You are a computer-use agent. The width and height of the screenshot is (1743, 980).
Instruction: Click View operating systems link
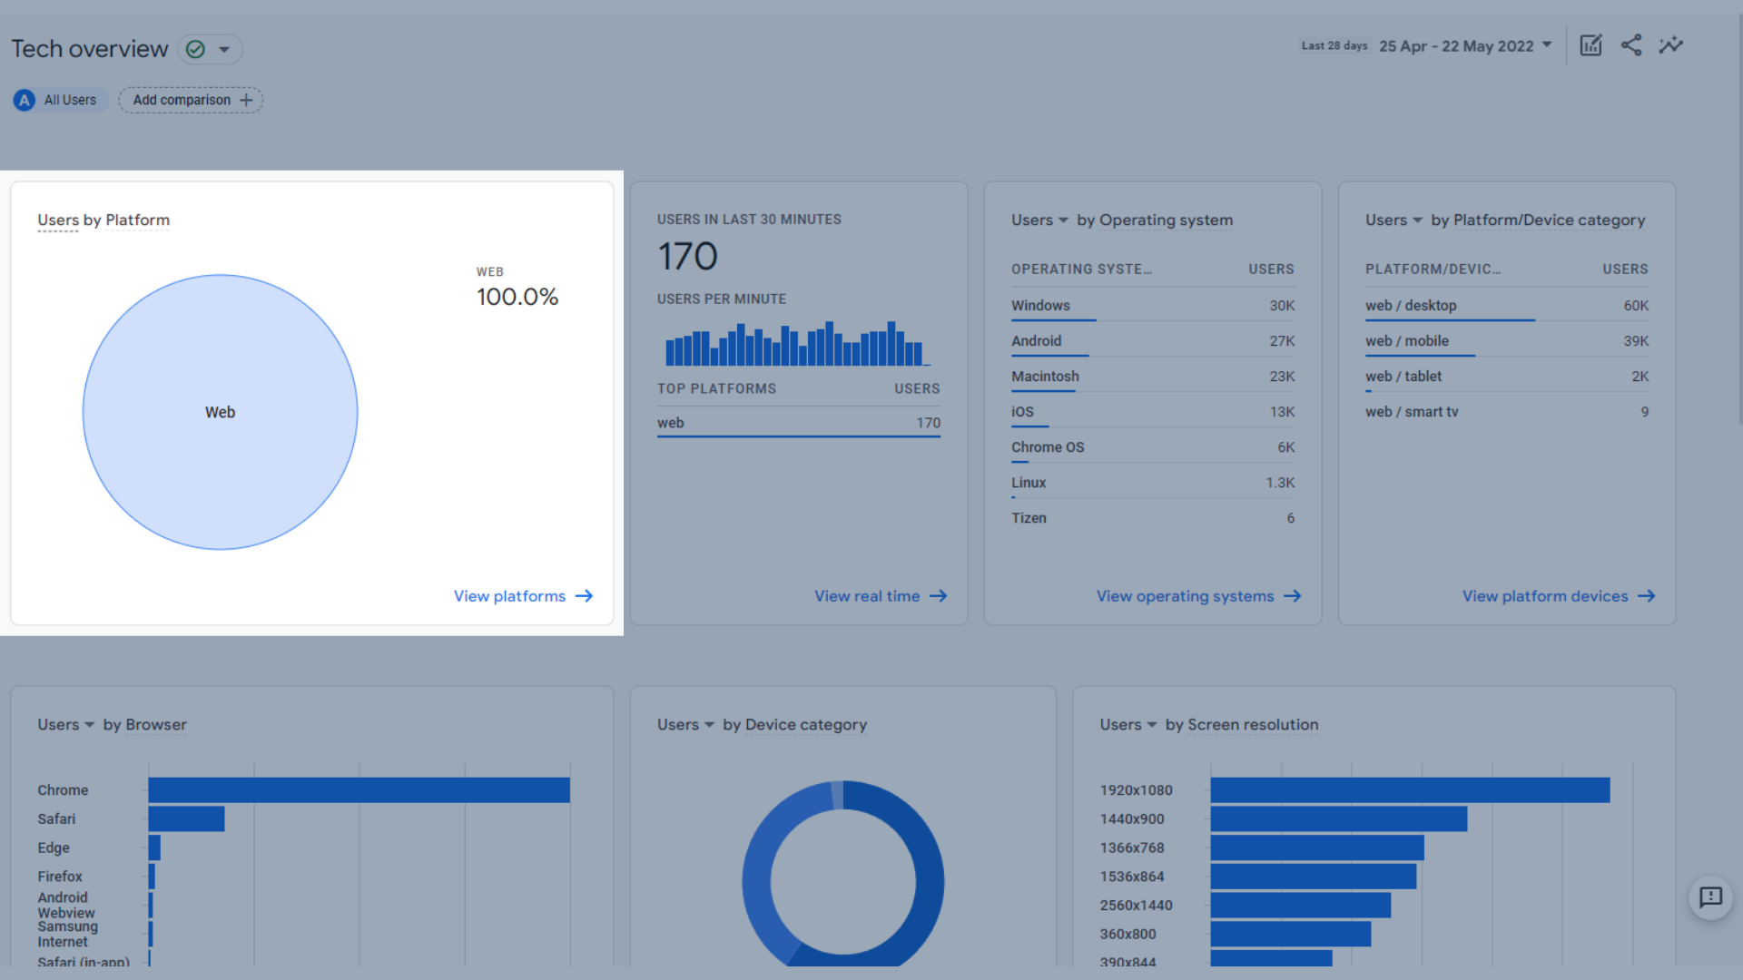1184,594
